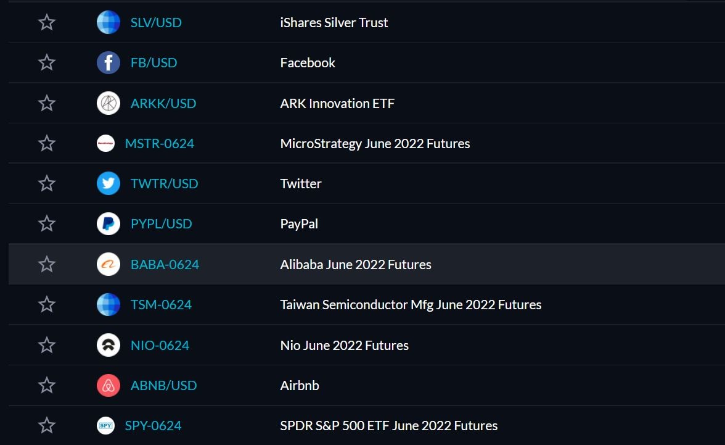Click the Nio logo icon
The image size is (725, 445).
(x=109, y=345)
